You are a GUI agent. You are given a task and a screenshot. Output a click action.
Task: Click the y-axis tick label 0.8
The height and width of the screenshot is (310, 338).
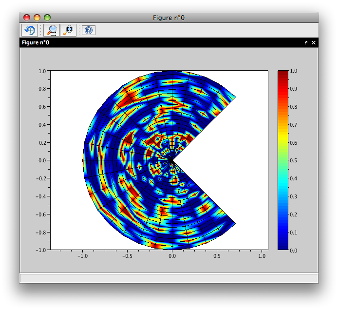pyautogui.click(x=42, y=89)
